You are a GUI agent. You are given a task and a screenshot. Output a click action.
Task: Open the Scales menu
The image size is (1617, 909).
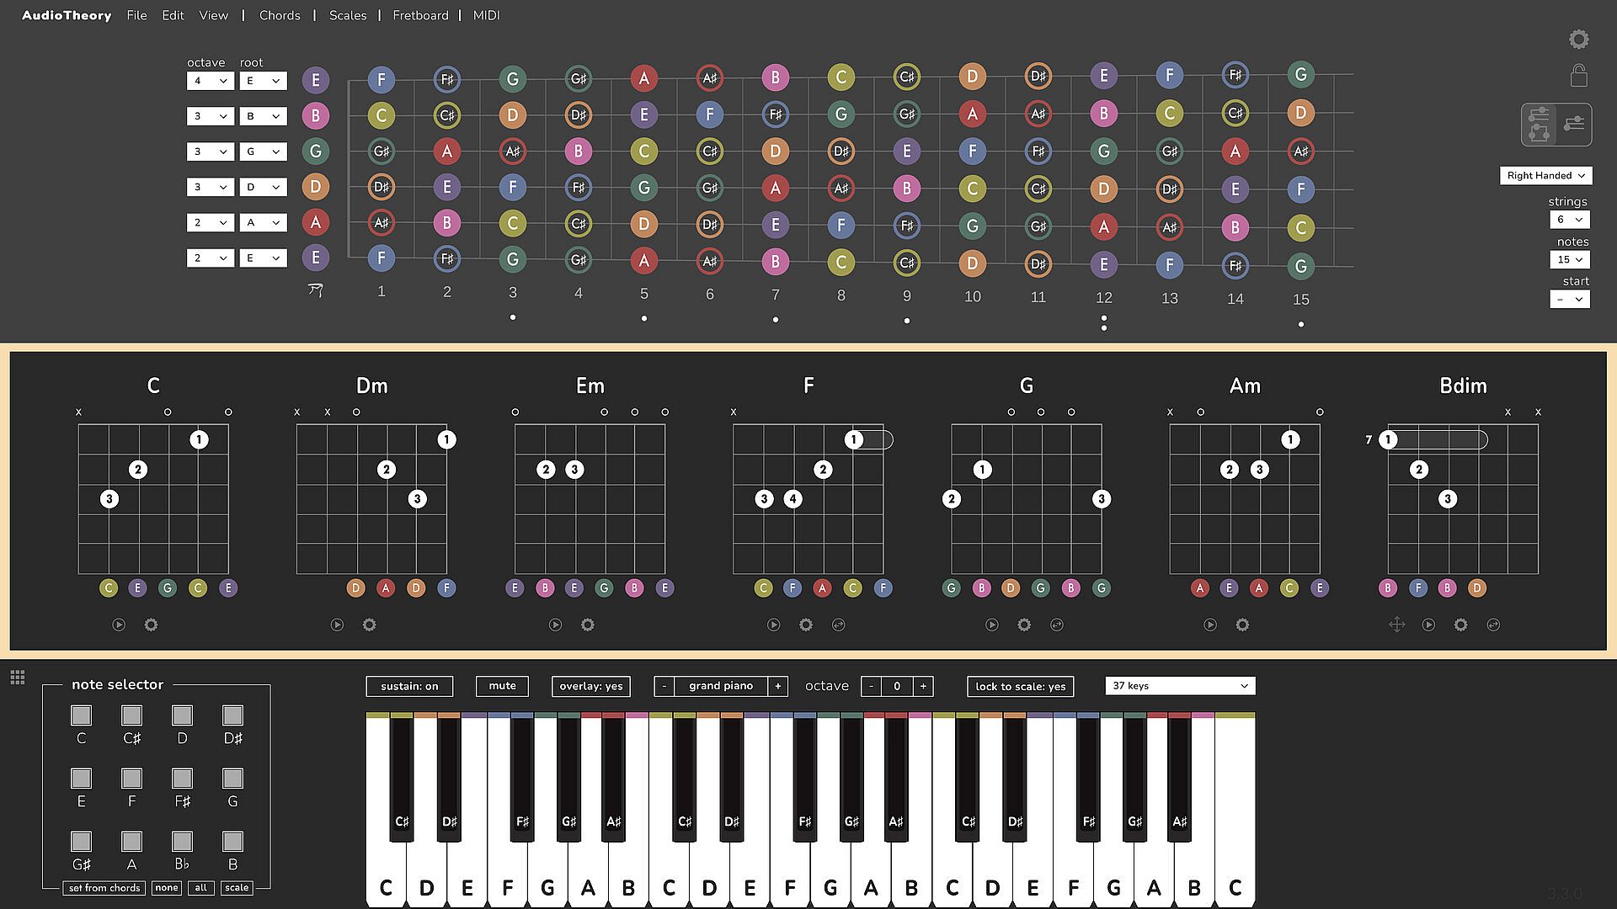347,15
